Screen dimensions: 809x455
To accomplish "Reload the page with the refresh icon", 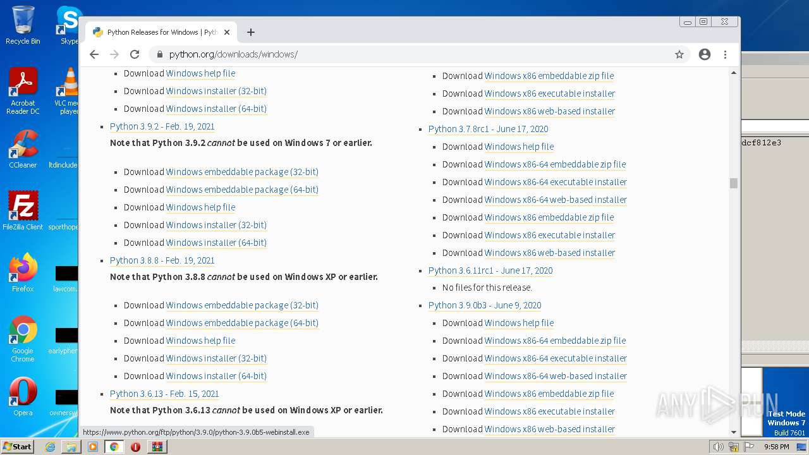I will pyautogui.click(x=134, y=54).
